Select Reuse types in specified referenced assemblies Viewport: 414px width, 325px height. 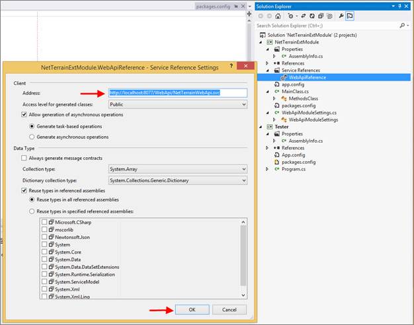[33, 211]
